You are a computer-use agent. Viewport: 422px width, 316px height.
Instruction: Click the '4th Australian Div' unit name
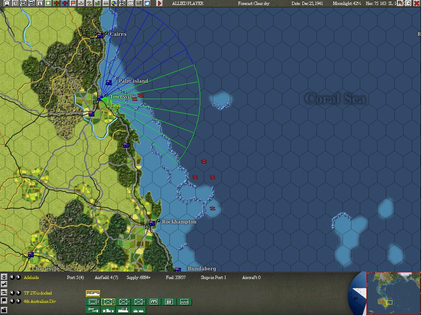coord(40,301)
